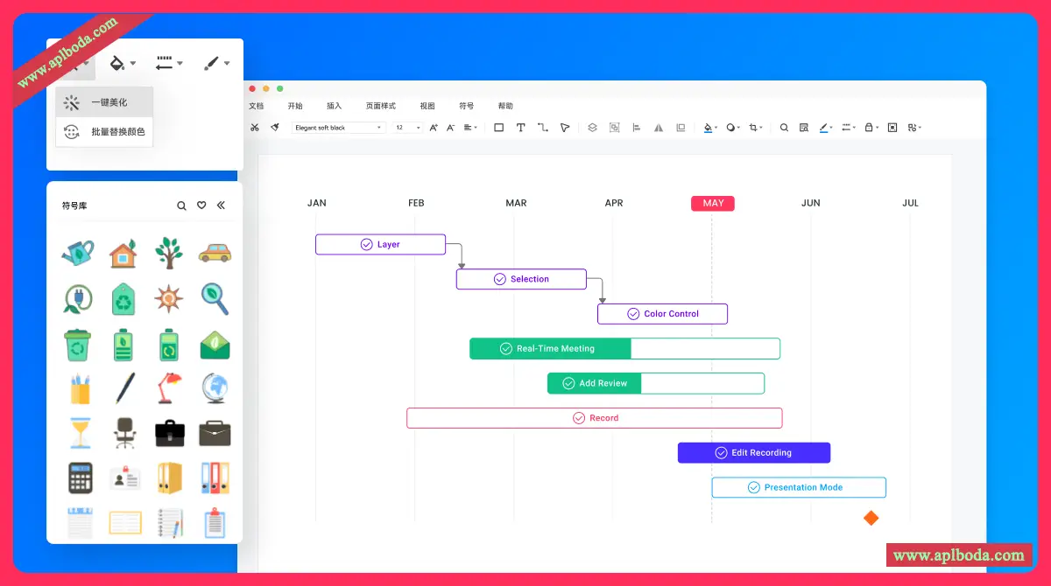Click the heart favorites icon in symbol library
Viewport: 1051px width, 586px height.
[x=201, y=206]
